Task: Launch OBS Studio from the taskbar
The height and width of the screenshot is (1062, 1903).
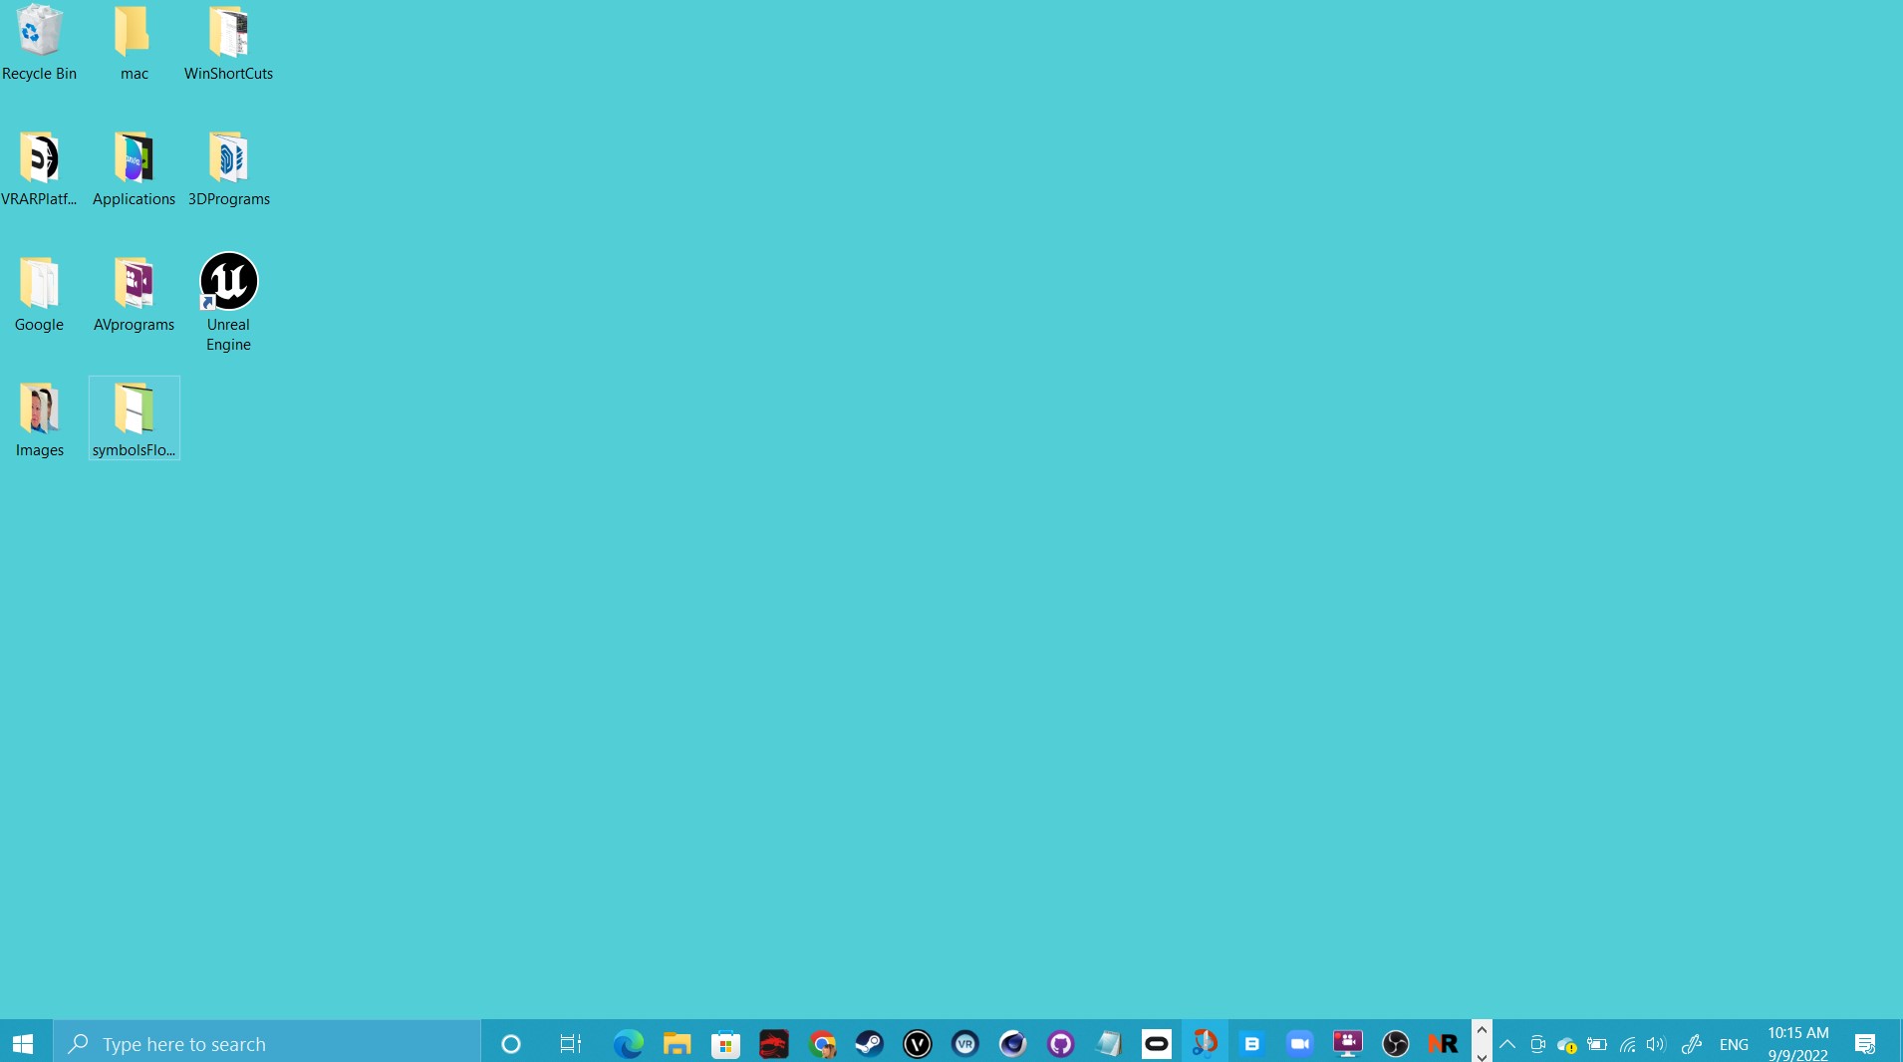Action: [x=1396, y=1043]
